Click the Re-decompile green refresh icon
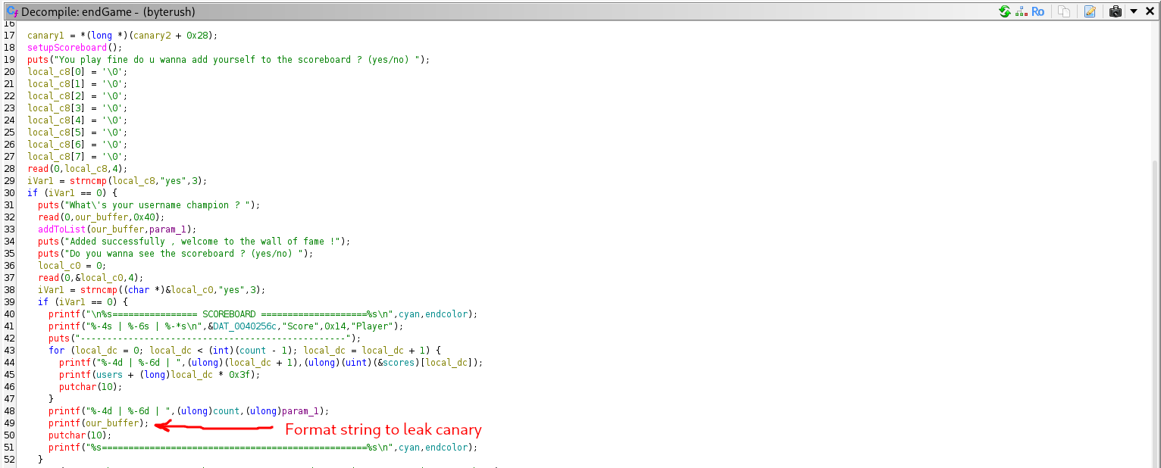This screenshot has height=468, width=1161. click(1005, 11)
